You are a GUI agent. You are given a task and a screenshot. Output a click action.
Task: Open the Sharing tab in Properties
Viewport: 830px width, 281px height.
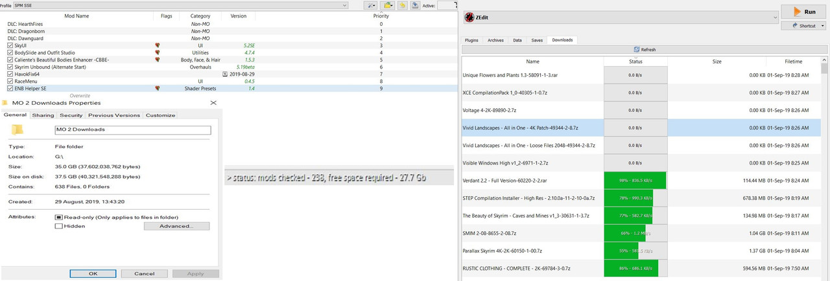click(43, 115)
